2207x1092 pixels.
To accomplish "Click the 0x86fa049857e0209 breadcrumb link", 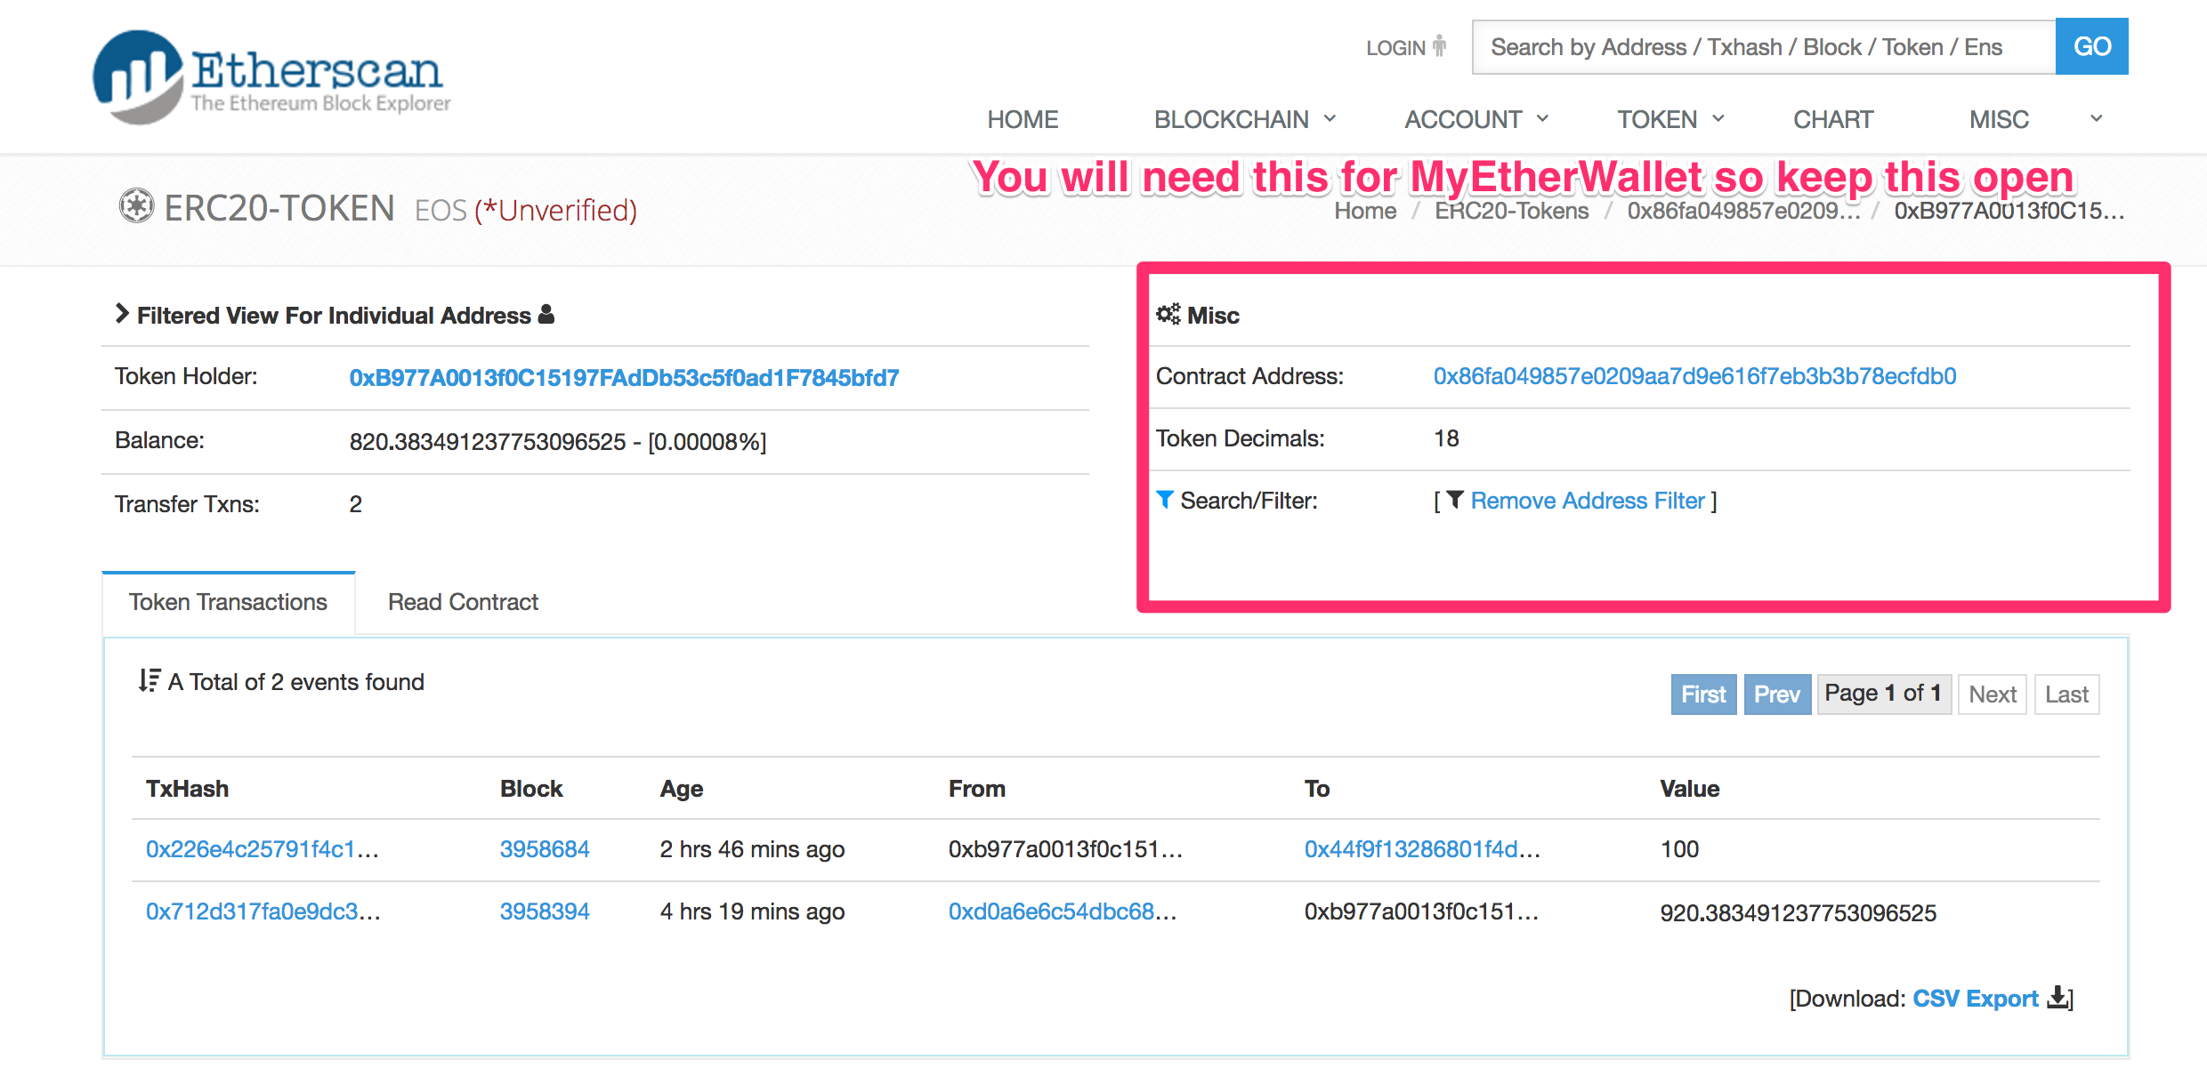I will tap(1743, 211).
